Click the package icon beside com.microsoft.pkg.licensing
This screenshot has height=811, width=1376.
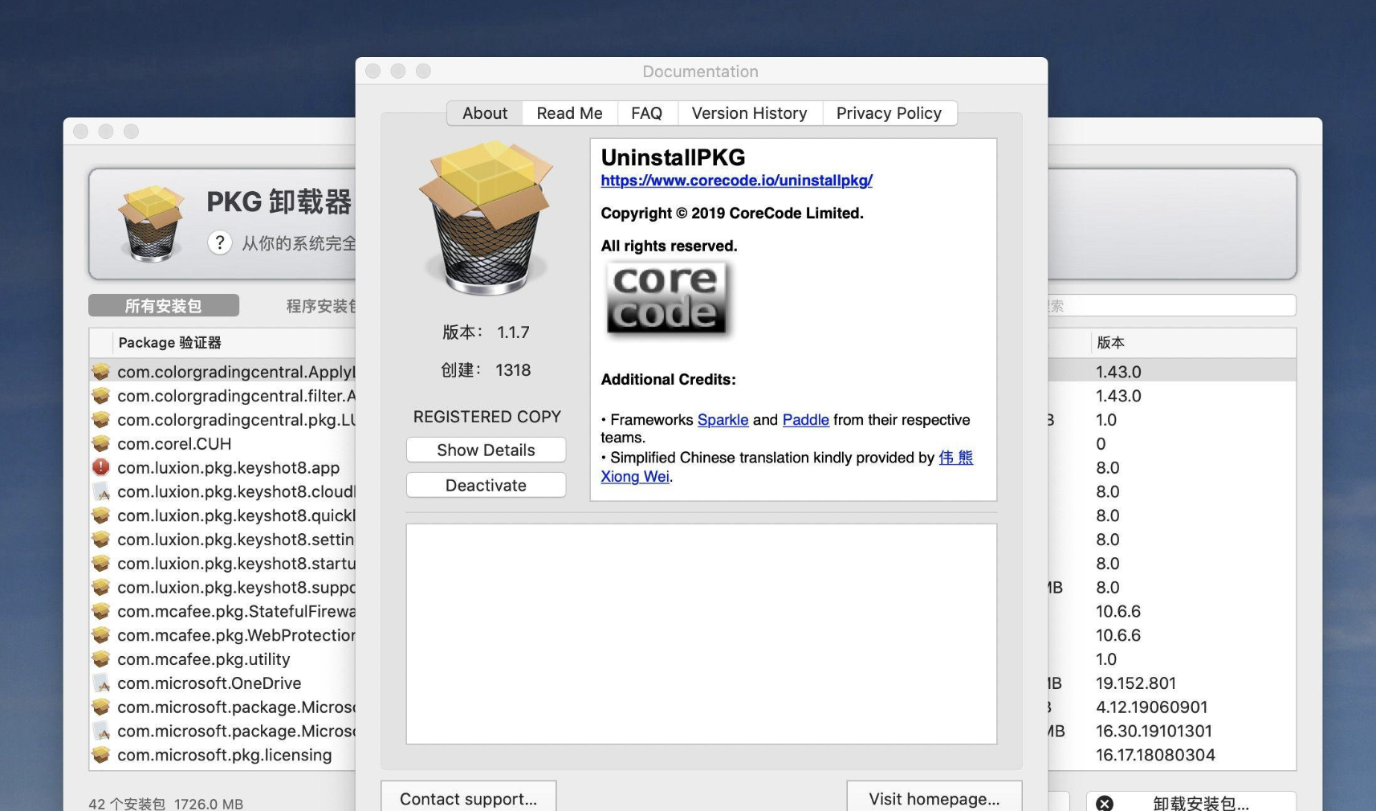point(100,755)
